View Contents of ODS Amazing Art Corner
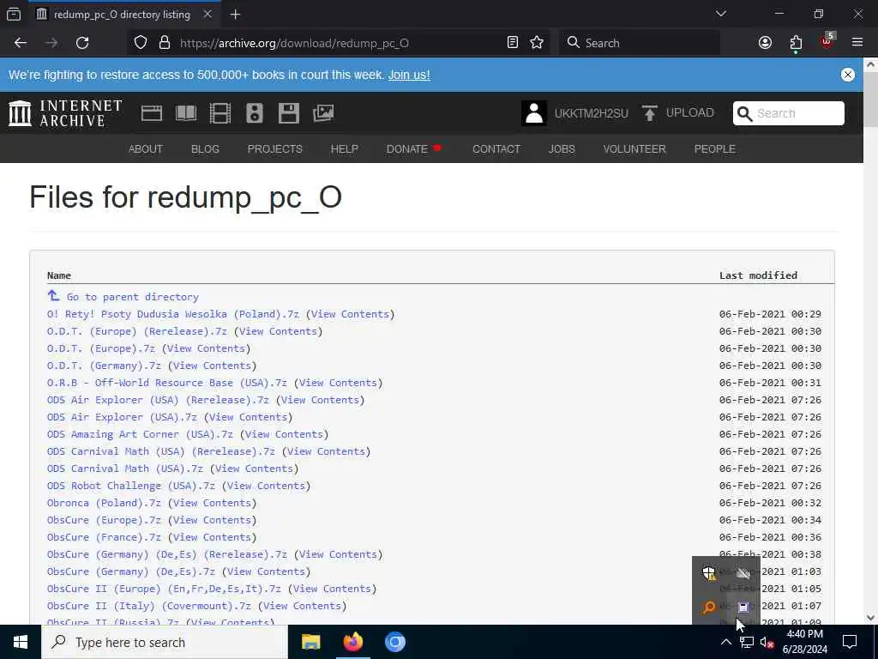The height and width of the screenshot is (659, 878). 284,434
